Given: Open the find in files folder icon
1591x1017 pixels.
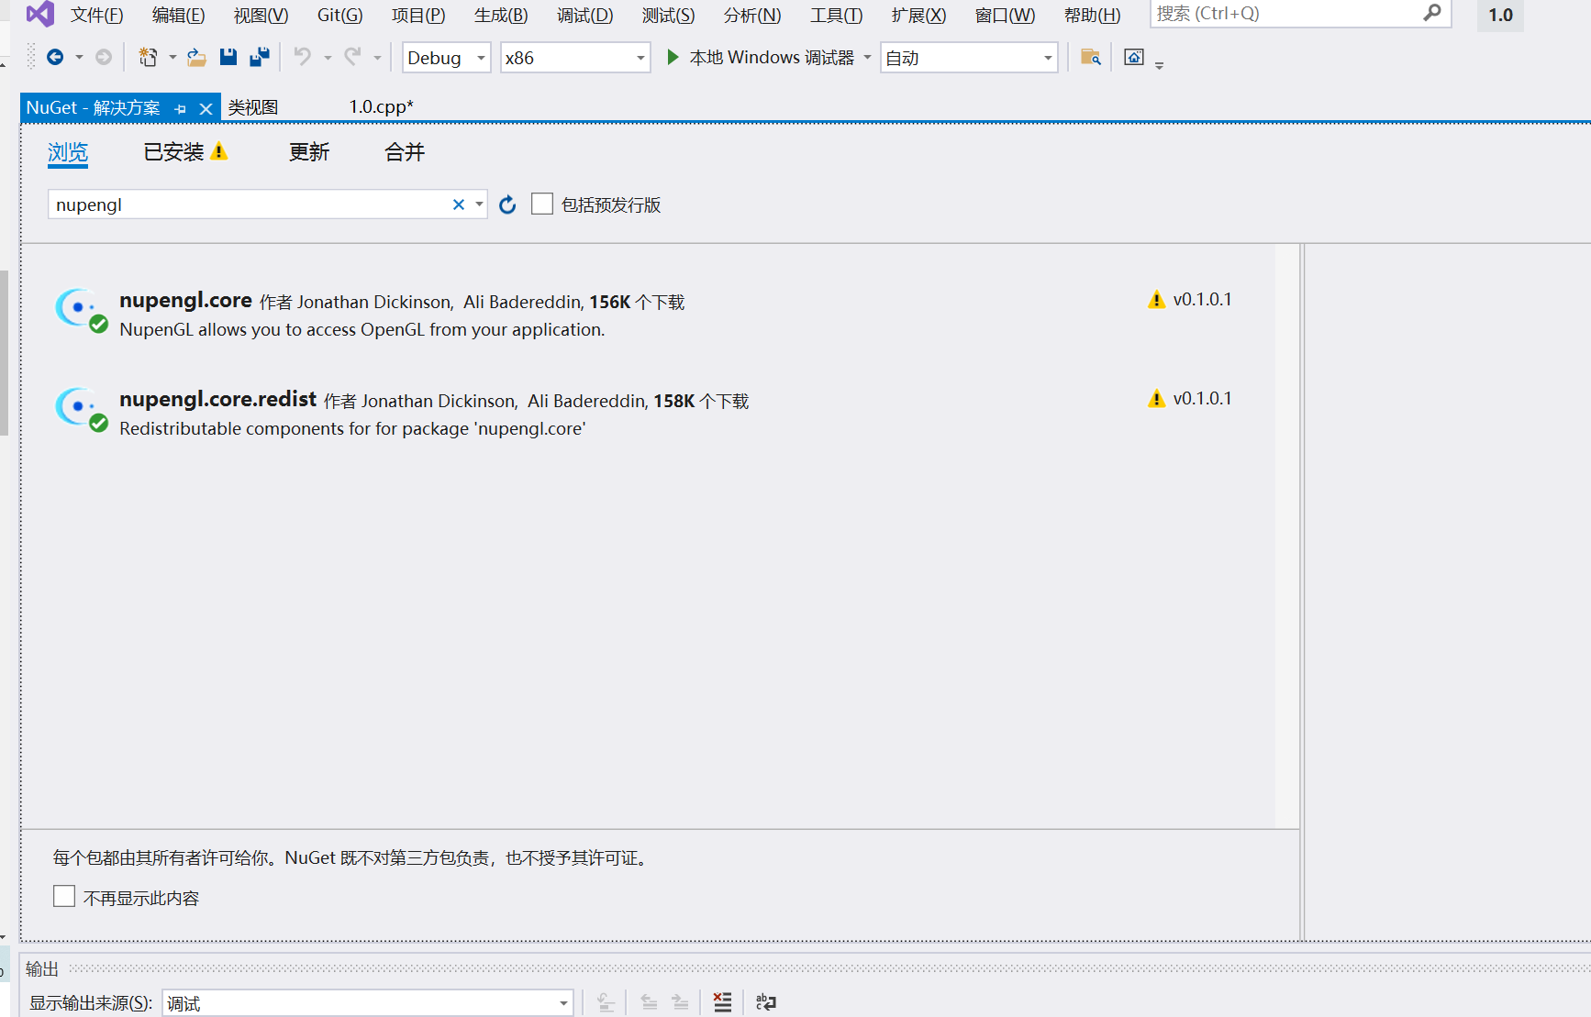Looking at the screenshot, I should click(1090, 58).
